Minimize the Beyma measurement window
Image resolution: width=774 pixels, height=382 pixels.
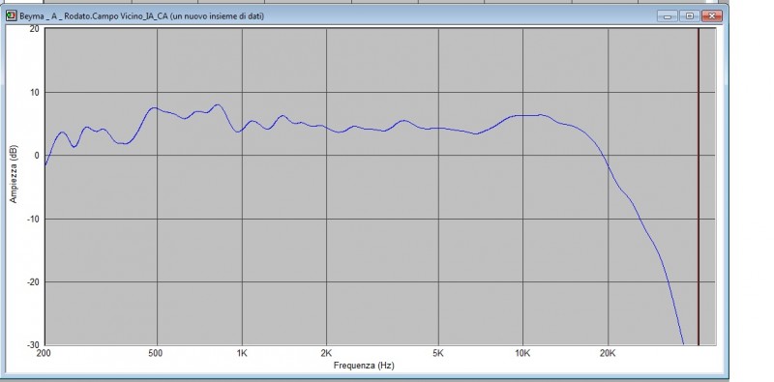coord(668,16)
